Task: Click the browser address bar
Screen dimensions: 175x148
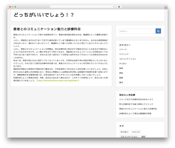Action: click(83, 7)
